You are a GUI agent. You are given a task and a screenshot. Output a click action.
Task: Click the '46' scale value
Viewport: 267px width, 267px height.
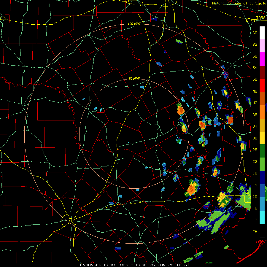click(255, 91)
